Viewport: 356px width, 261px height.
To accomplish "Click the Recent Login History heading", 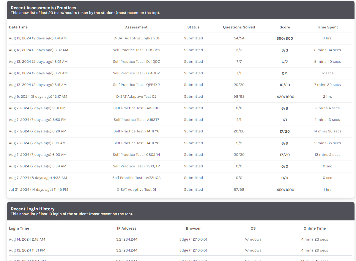I will click(33, 209).
